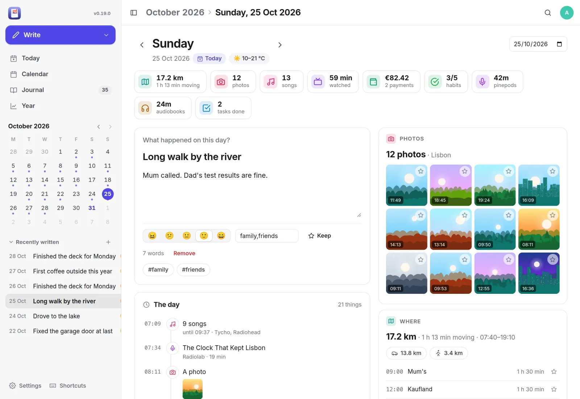The width and height of the screenshot is (580, 399).
Task: Open Calendar in the sidebar
Action: pos(61,74)
